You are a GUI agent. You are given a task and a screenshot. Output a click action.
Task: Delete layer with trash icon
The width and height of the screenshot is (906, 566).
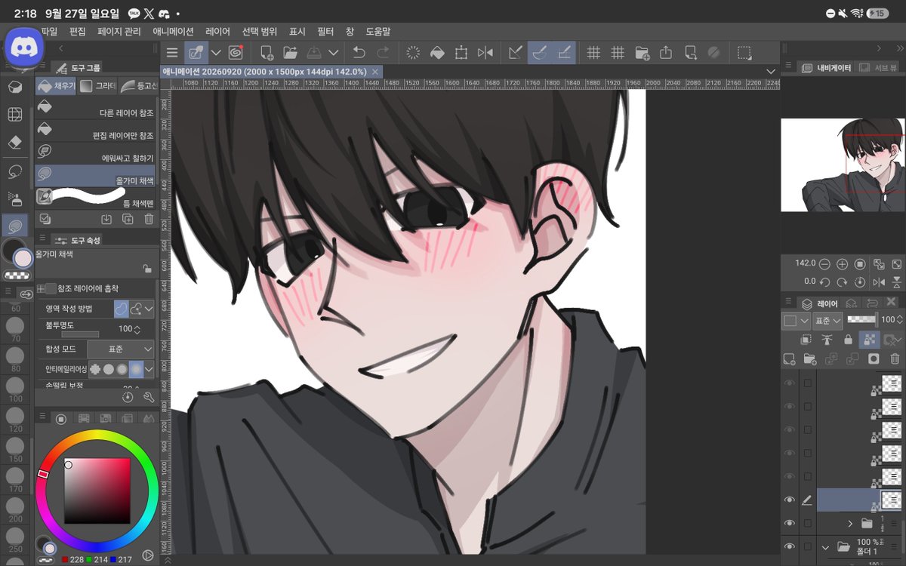[895, 358]
